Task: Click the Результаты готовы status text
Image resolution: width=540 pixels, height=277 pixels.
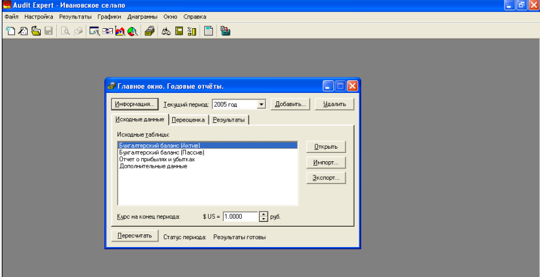Action: tap(239, 237)
